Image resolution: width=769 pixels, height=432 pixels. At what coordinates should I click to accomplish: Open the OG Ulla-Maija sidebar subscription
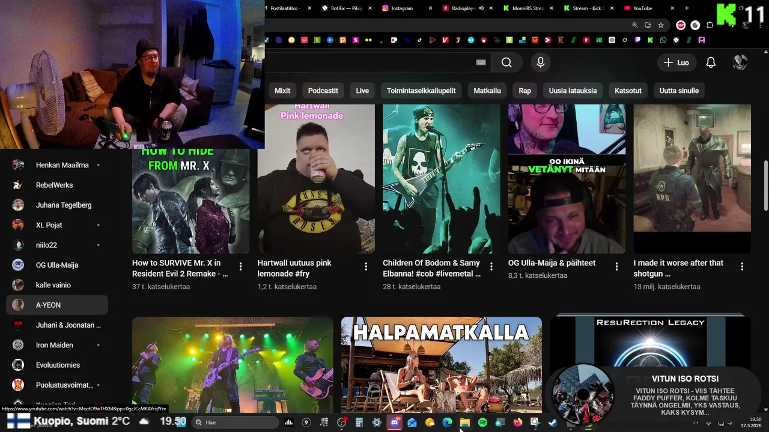[x=57, y=265]
